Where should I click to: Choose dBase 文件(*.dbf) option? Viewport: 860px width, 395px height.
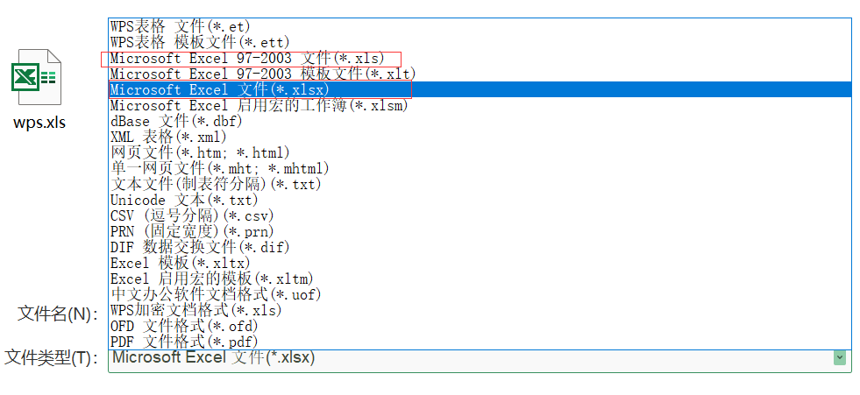point(480,121)
